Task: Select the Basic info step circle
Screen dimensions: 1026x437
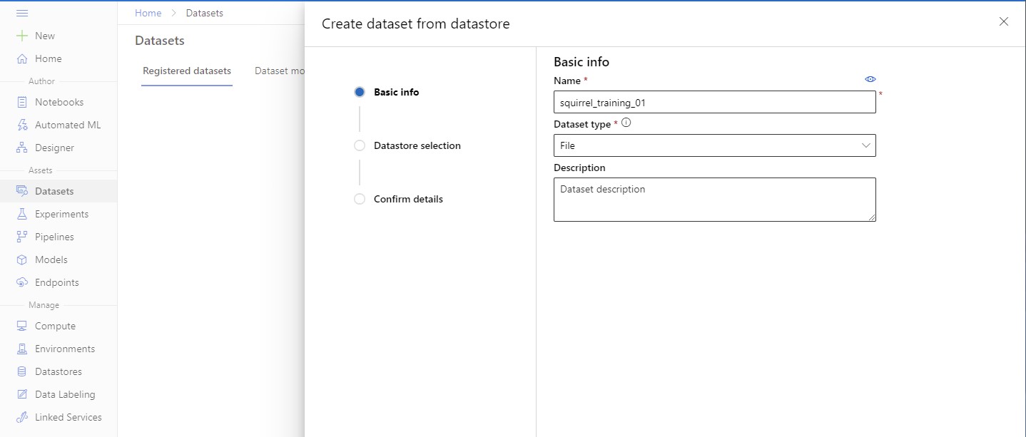Action: click(360, 92)
